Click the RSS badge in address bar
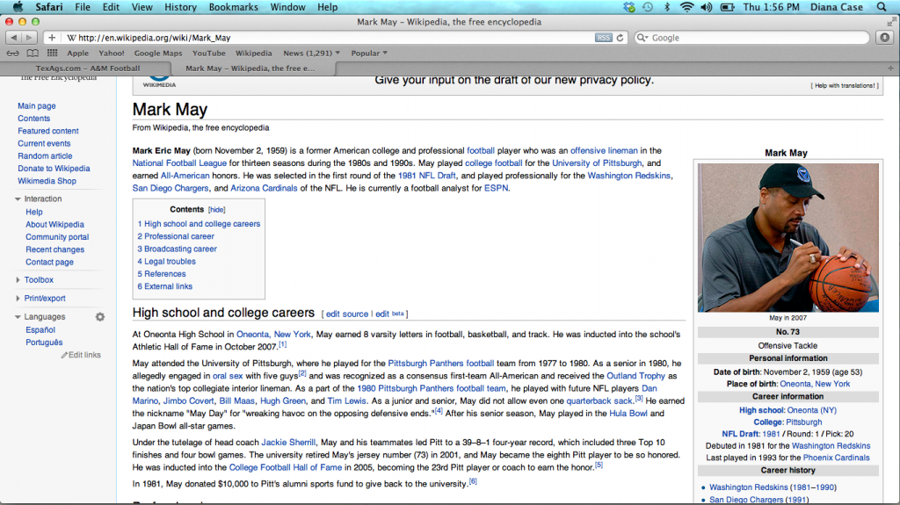This screenshot has height=505, width=900. tap(603, 38)
